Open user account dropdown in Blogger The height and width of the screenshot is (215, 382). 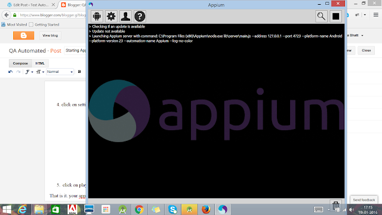362,36
